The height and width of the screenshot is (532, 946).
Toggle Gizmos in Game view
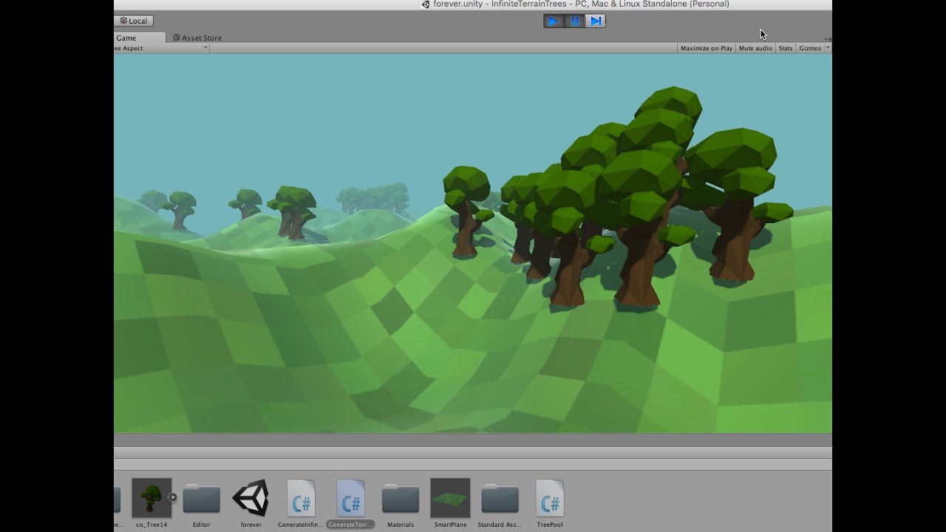tap(810, 48)
